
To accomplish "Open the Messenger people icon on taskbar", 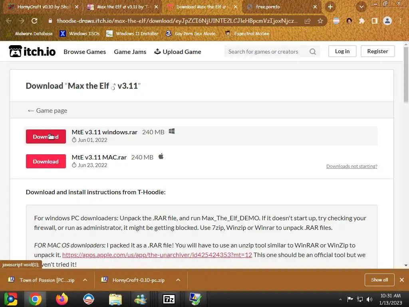I will 141,299.
